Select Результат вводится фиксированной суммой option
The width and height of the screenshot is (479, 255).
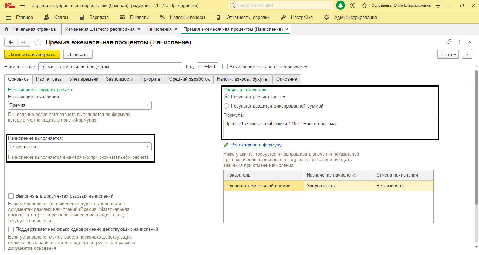pyautogui.click(x=226, y=106)
